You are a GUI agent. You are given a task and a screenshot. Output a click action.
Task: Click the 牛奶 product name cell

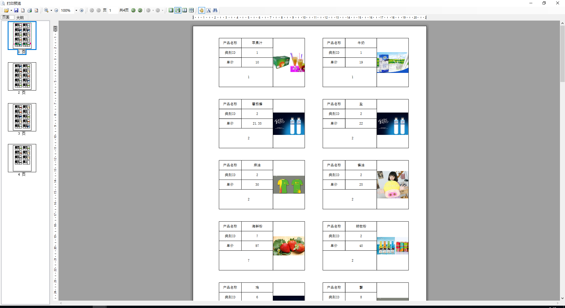(361, 43)
